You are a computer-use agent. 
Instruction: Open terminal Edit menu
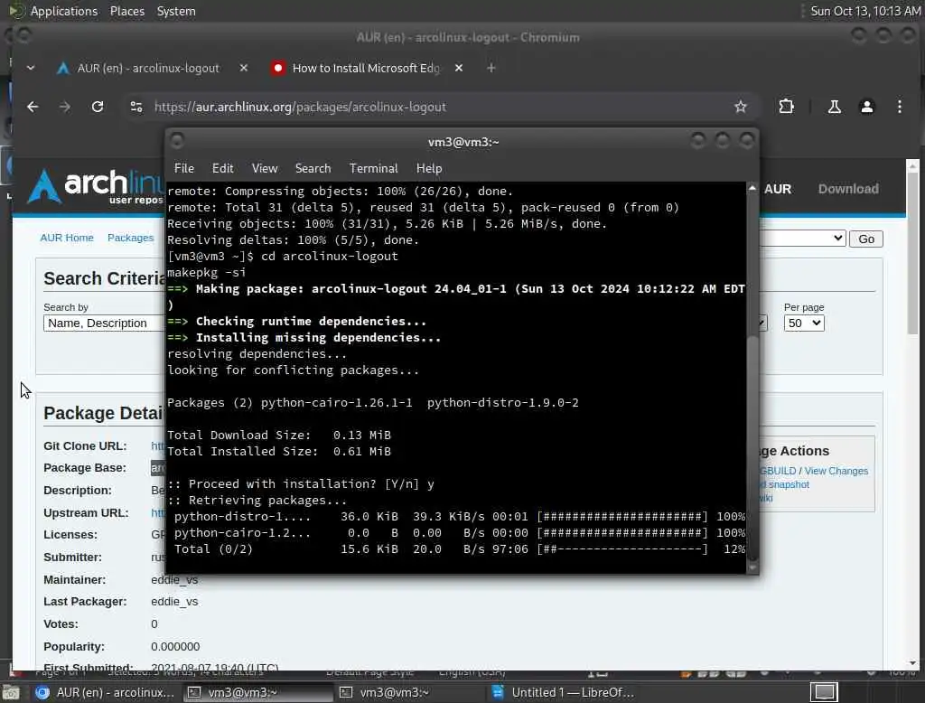222,168
